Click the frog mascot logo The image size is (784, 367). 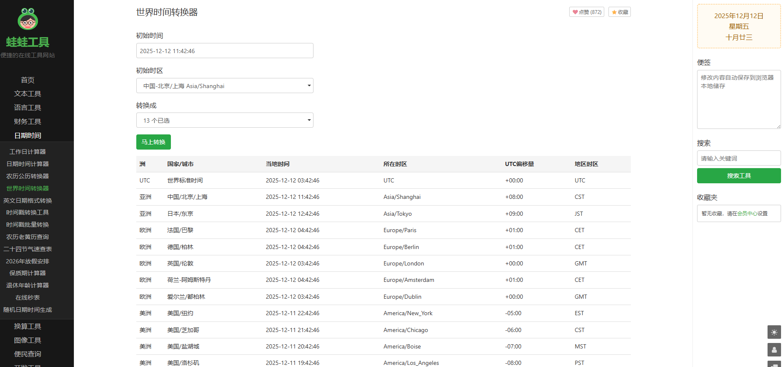click(28, 19)
